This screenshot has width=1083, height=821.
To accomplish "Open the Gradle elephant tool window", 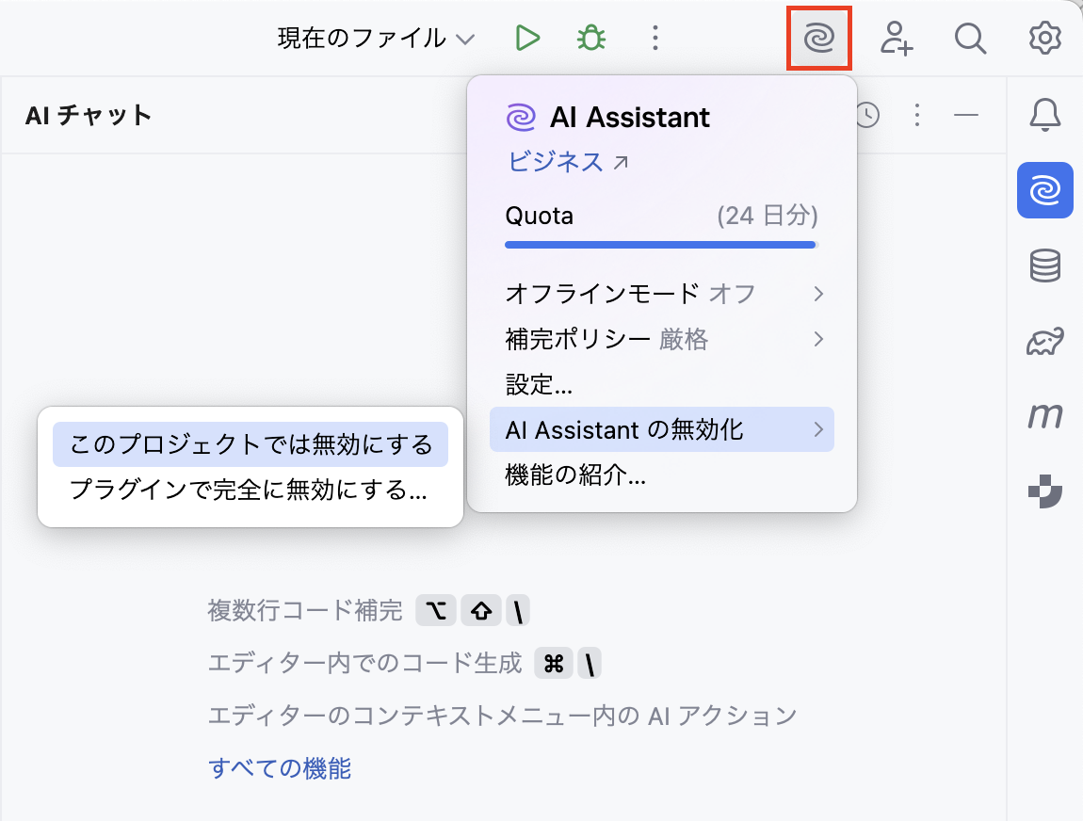I will tap(1045, 341).
